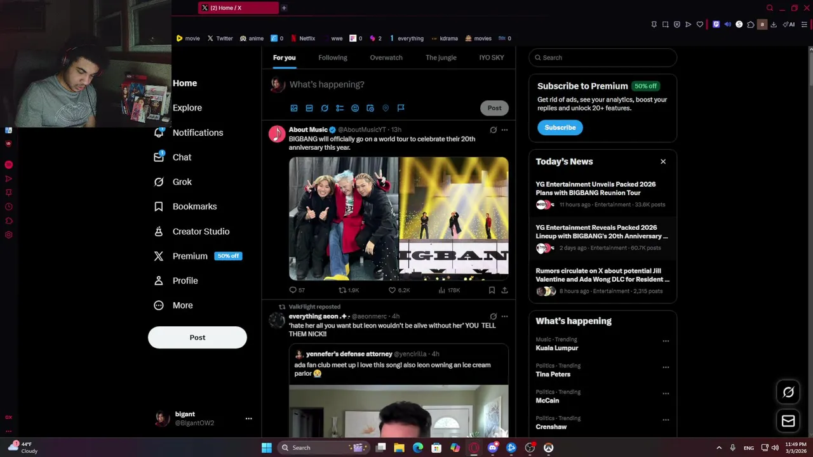This screenshot has width=813, height=457.
Task: Open options for Crenshaw trend
Action: pyautogui.click(x=666, y=420)
